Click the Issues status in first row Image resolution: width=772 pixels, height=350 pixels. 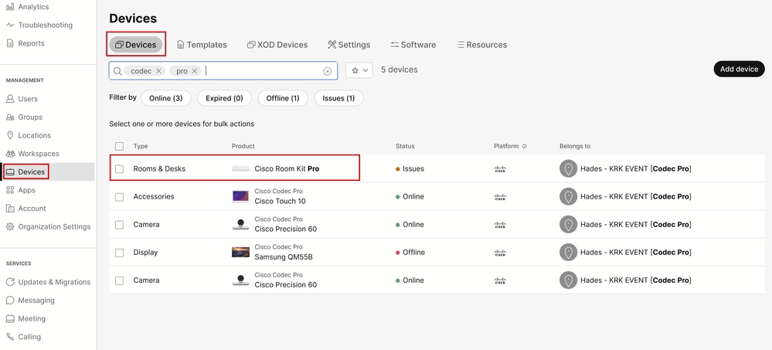pos(410,168)
